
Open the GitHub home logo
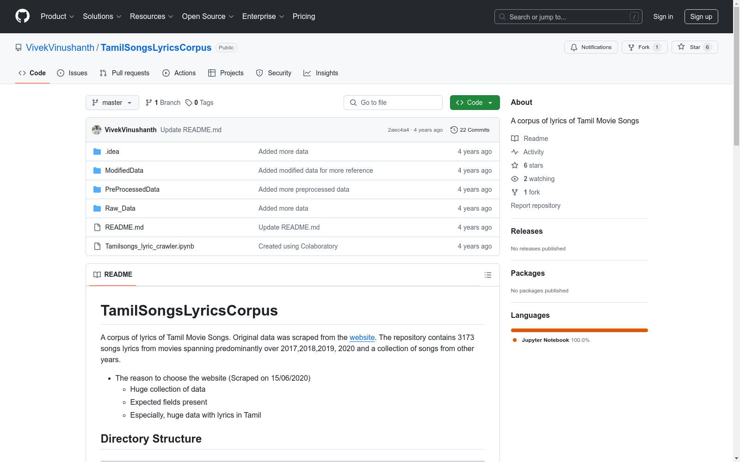[x=22, y=16]
